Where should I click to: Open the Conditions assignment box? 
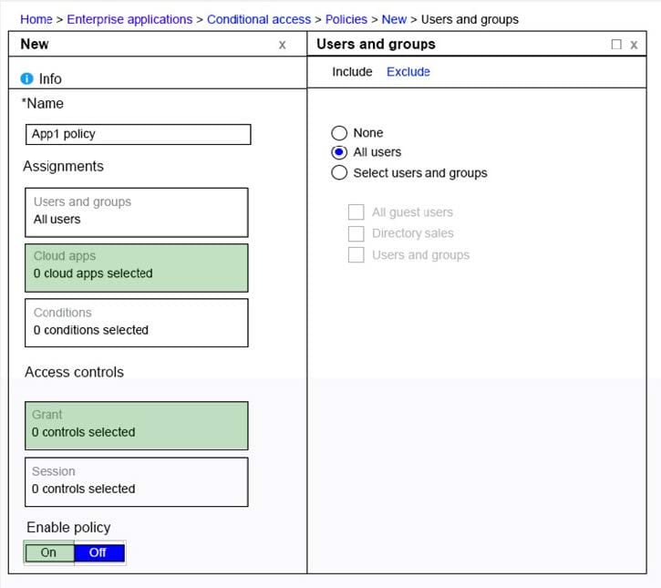pyautogui.click(x=136, y=323)
